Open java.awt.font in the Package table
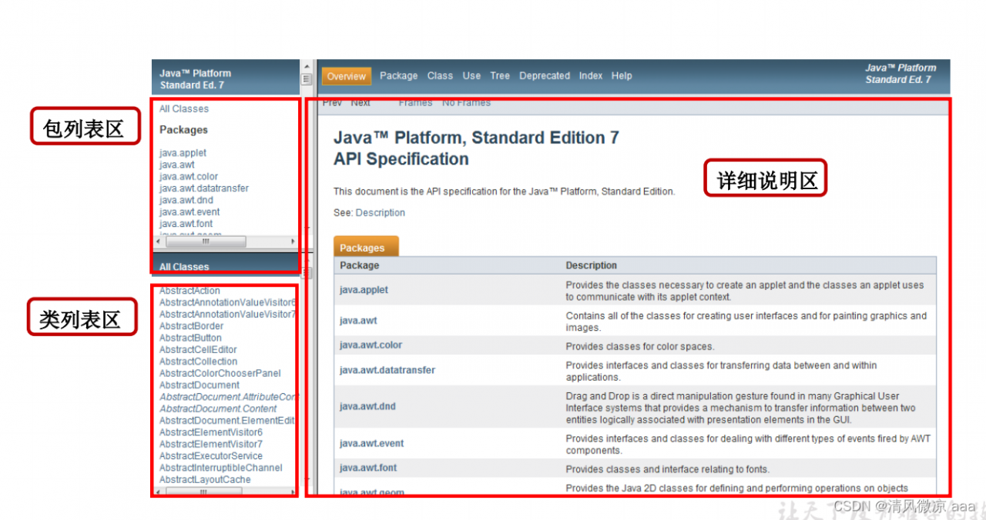The width and height of the screenshot is (986, 520). [x=368, y=468]
